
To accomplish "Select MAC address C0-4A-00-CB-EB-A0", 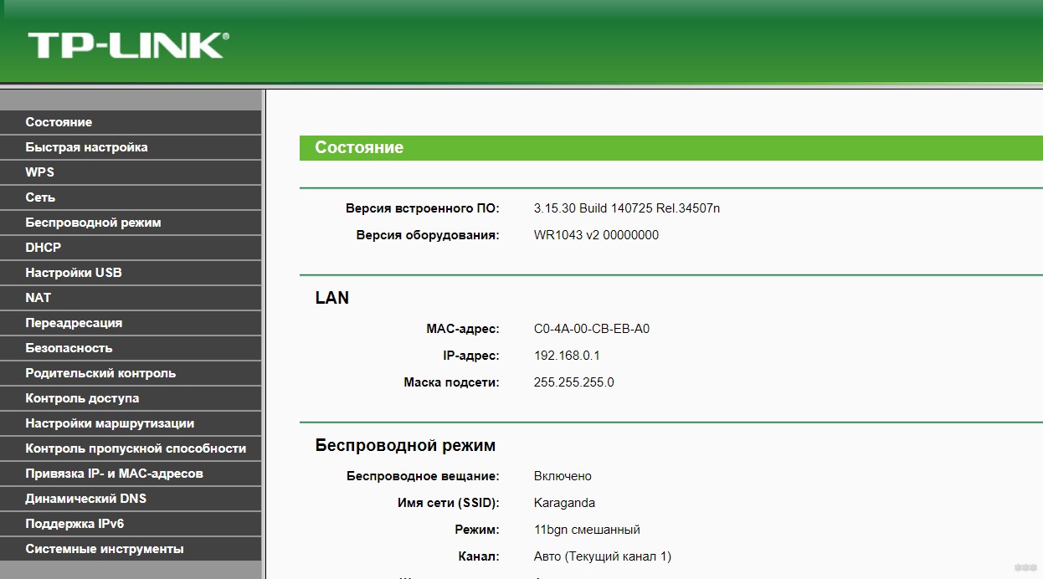I will tap(592, 329).
